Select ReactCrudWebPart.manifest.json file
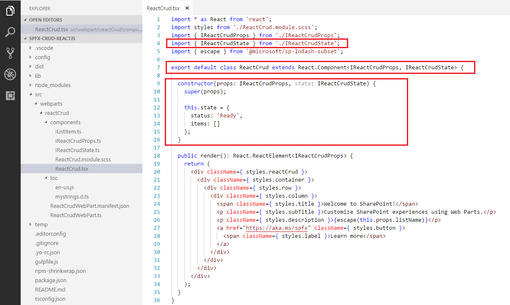The width and height of the screenshot is (510, 305). (90, 206)
